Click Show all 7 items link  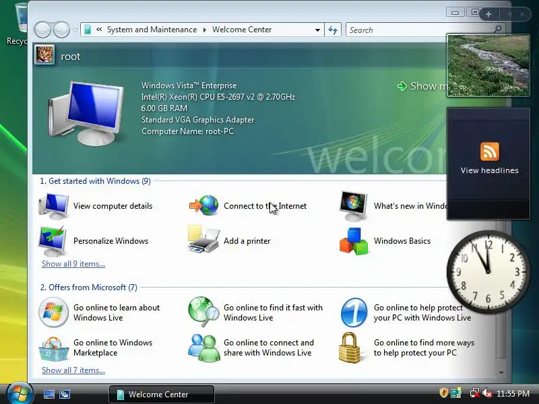73,370
